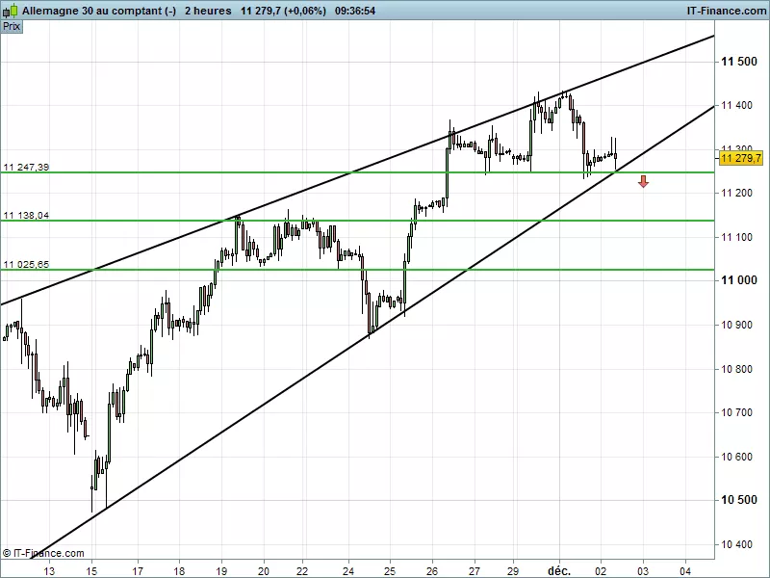Click the 10 900 price axis label

[x=736, y=325]
